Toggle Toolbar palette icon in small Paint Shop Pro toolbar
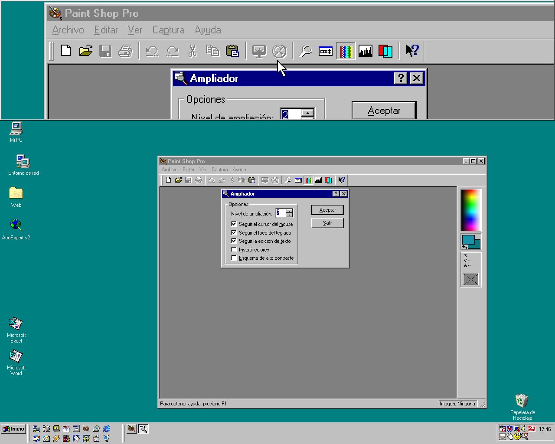Viewport: 555px width, 444px height. pyautogui.click(x=298, y=180)
